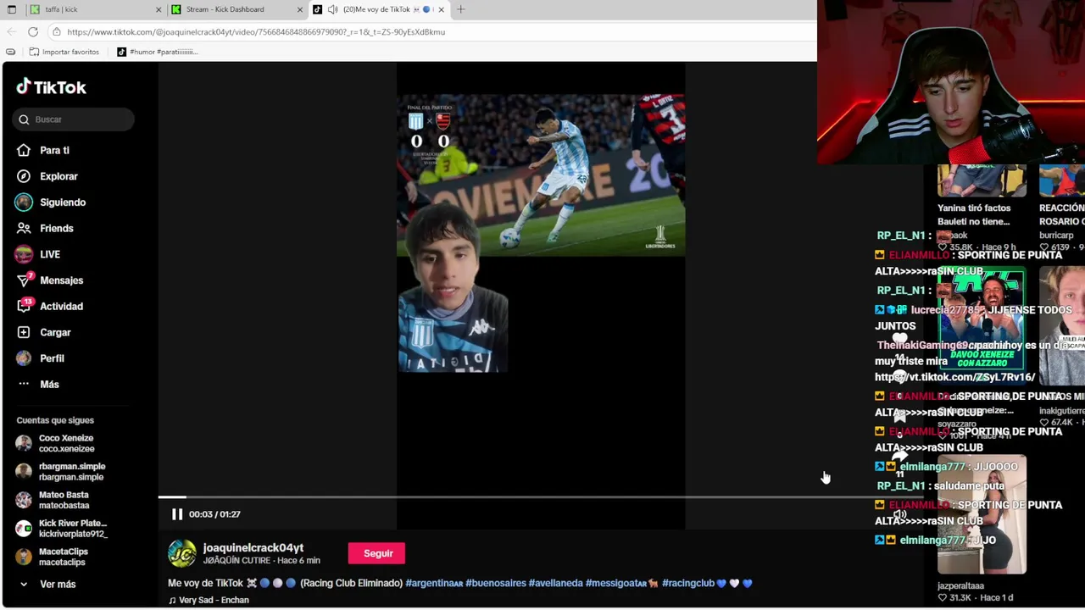Open jazperaltaaa video thumbnail

982,515
